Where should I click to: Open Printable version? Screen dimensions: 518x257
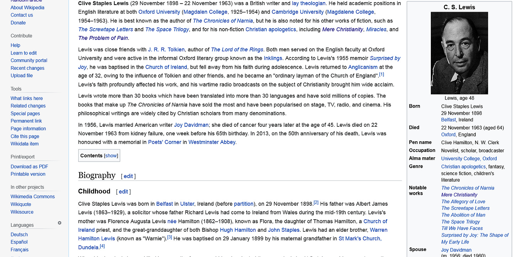coord(28,174)
